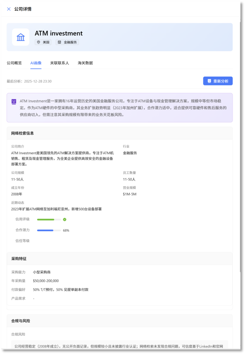Click the location pin icon beside 美国
245x354 pixels.
(x=38, y=42)
